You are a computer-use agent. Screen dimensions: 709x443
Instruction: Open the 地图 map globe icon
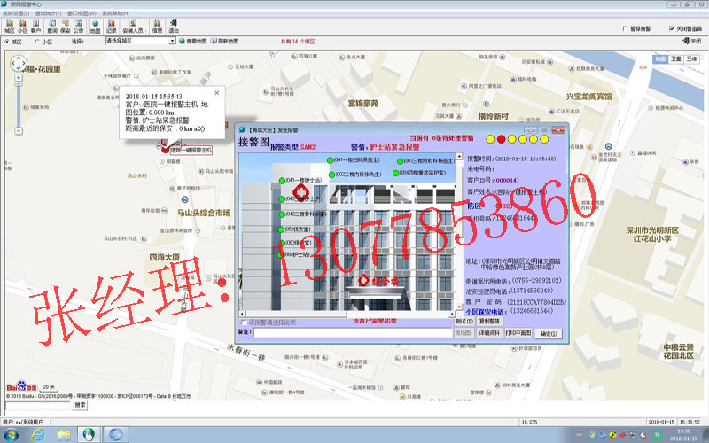tap(96, 27)
